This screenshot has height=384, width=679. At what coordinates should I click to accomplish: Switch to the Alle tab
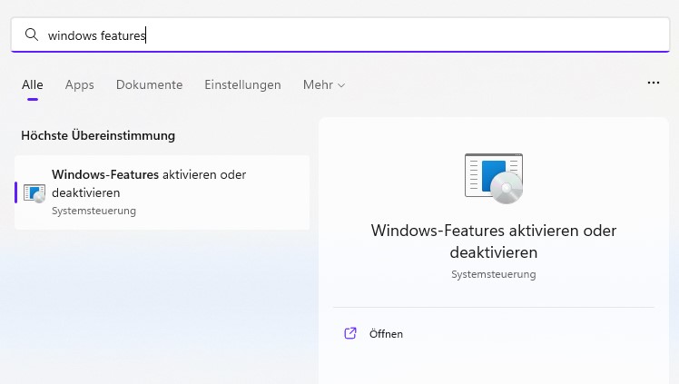pyautogui.click(x=33, y=84)
